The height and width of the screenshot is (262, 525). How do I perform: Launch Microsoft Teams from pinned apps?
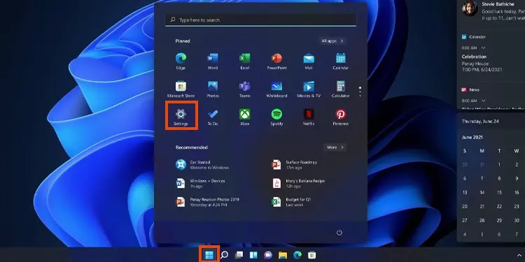coord(245,89)
